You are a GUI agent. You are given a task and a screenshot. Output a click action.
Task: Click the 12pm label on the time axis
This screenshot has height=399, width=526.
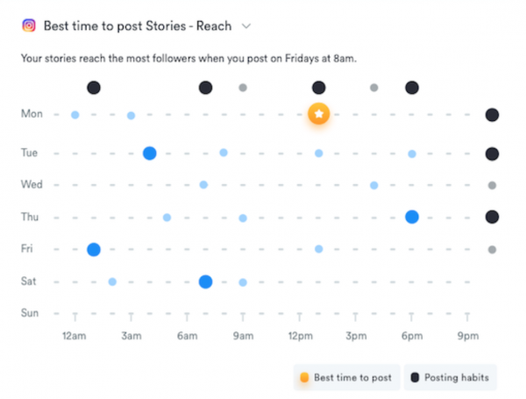300,337
